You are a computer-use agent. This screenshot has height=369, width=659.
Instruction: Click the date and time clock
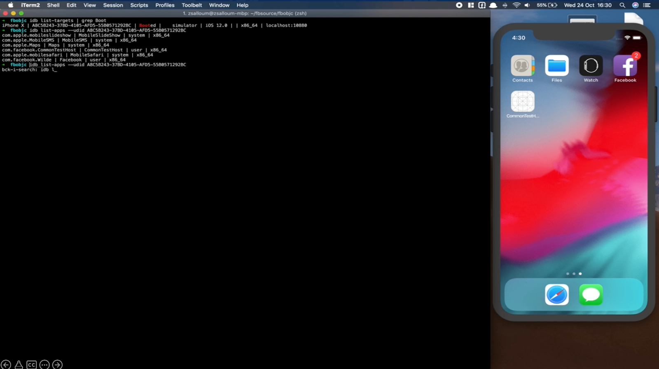click(x=587, y=5)
